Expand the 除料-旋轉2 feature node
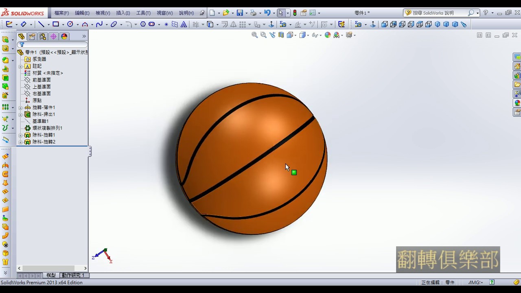This screenshot has height=293, width=521. [x=20, y=142]
